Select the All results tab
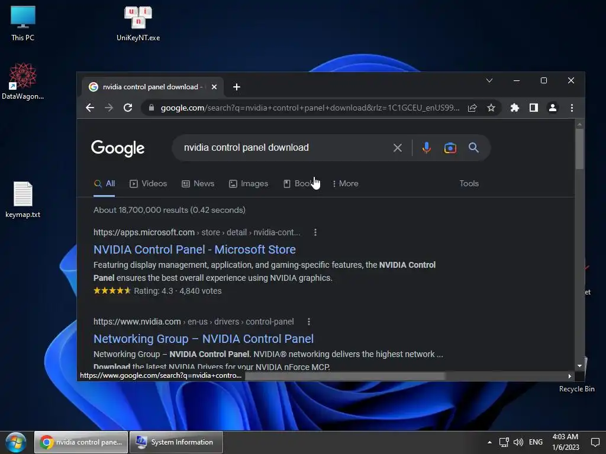 pyautogui.click(x=104, y=184)
